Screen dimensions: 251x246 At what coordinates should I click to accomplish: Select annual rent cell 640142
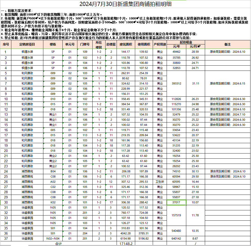[176, 239]
